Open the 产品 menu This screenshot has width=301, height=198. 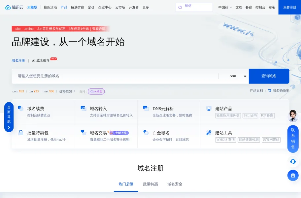click(x=64, y=8)
